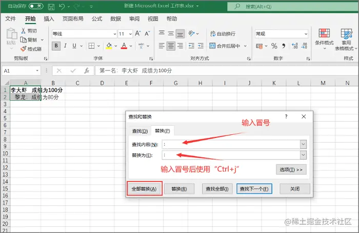Align text right
Screen dimensions: 359x233
(180, 46)
